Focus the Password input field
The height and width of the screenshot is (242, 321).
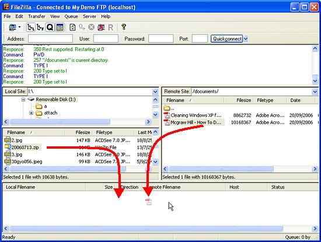[x=161, y=38]
